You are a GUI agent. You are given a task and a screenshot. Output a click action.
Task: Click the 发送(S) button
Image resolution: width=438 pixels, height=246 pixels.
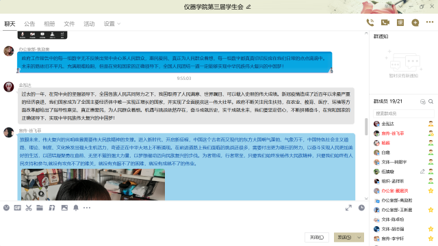pyautogui.click(x=344, y=237)
